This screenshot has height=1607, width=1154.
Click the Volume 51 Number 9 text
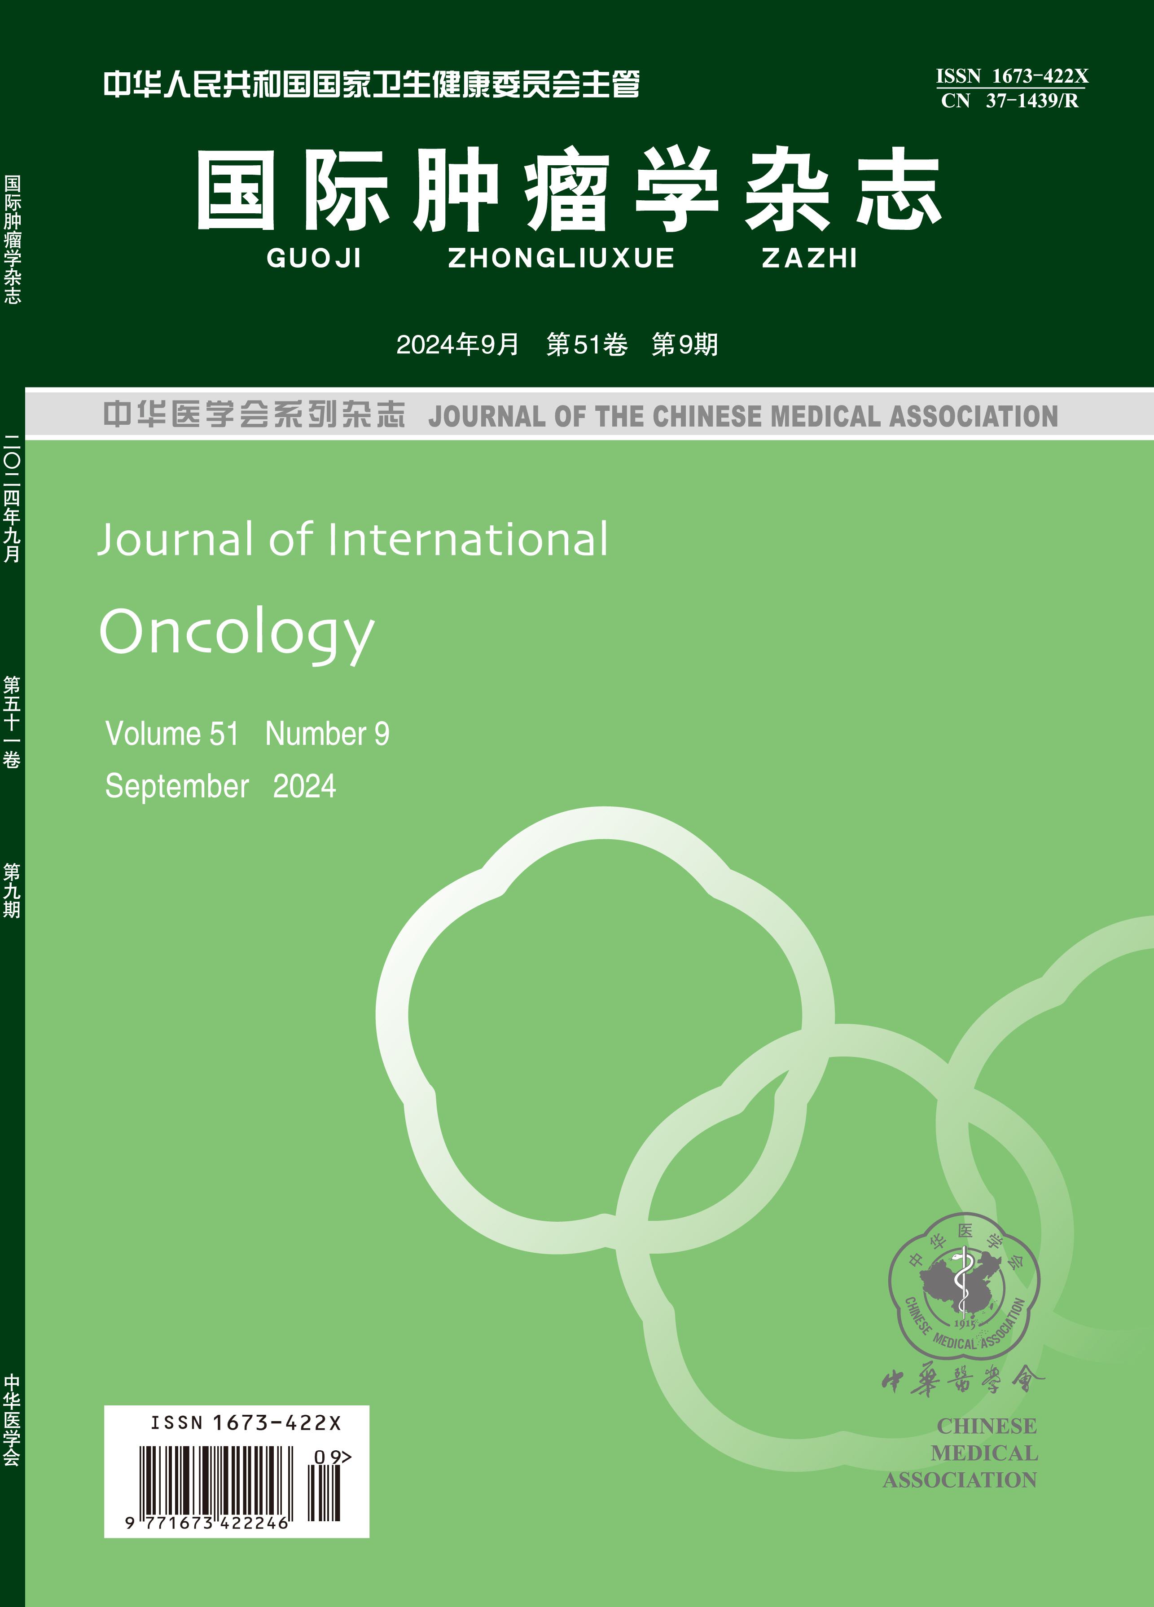click(247, 733)
